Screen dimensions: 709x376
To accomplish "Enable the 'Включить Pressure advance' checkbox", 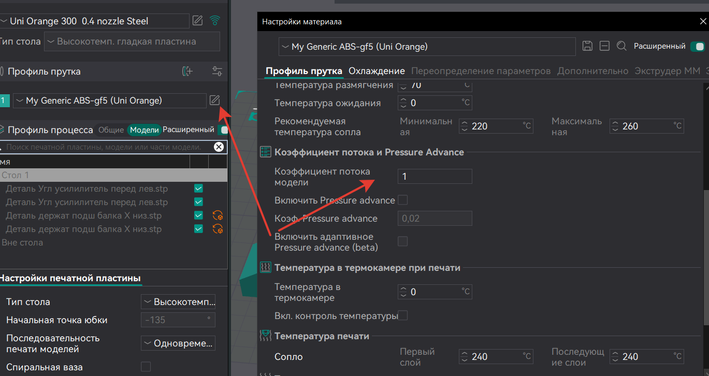I will [402, 200].
